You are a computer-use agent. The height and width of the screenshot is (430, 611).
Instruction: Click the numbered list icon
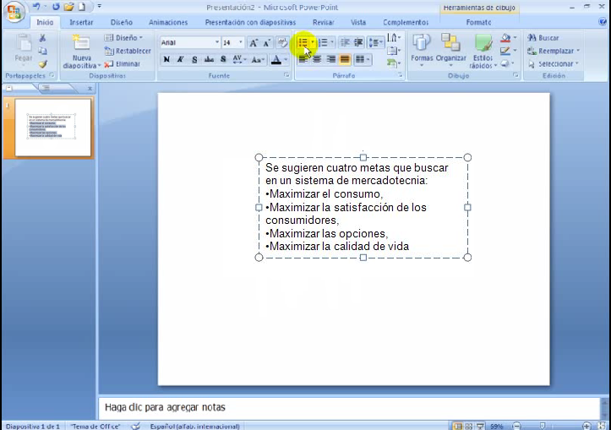click(322, 42)
